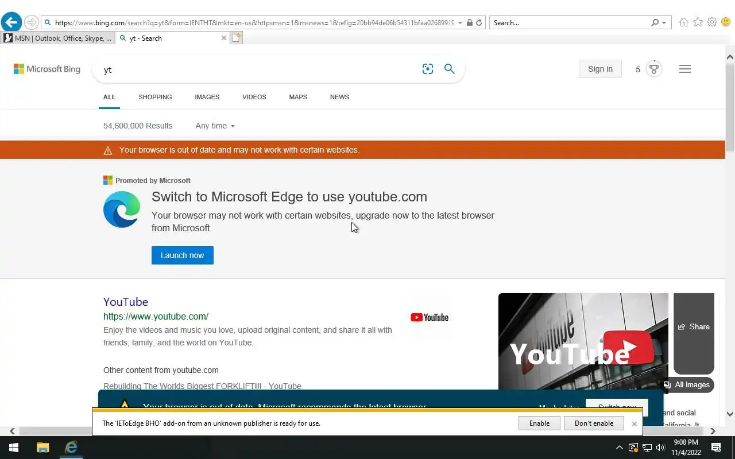Click the reward points count 5
This screenshot has width=735, height=459.
tap(637, 69)
